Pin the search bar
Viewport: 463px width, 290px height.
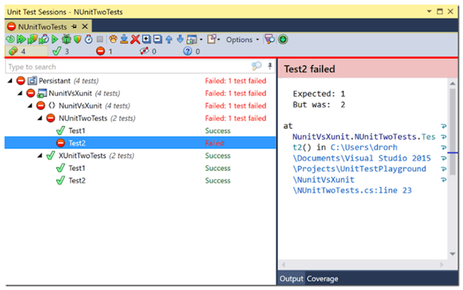[x=270, y=66]
